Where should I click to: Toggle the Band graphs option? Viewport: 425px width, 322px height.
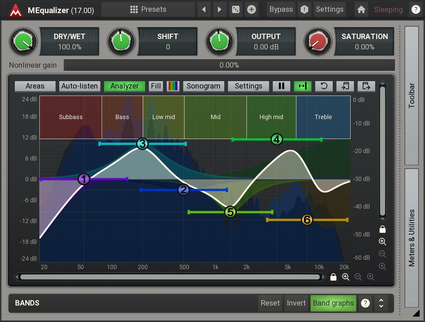[x=333, y=303]
